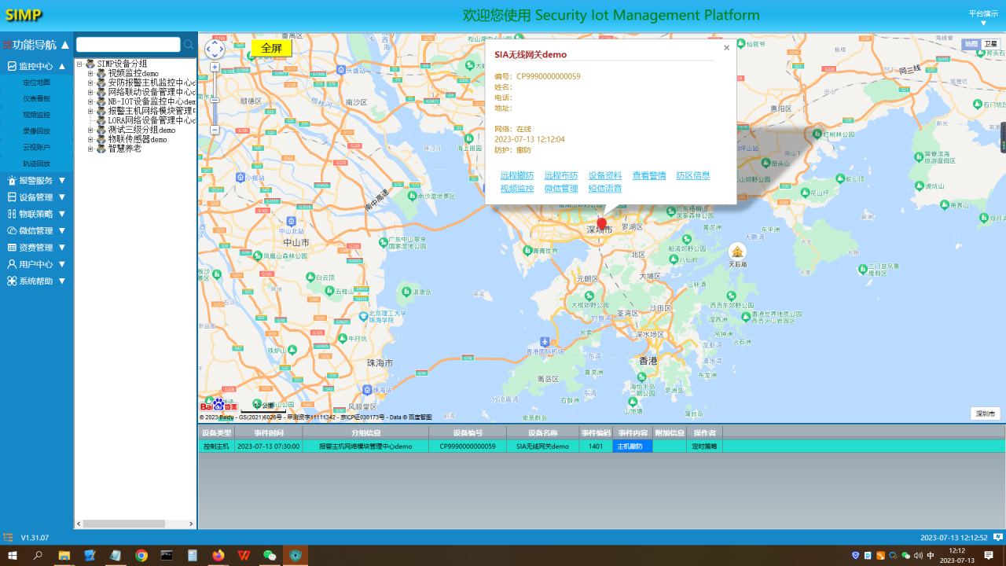Screen dimensions: 1006x566
Task: Click the search magnifier icon beside the device search box
Action: 189,45
